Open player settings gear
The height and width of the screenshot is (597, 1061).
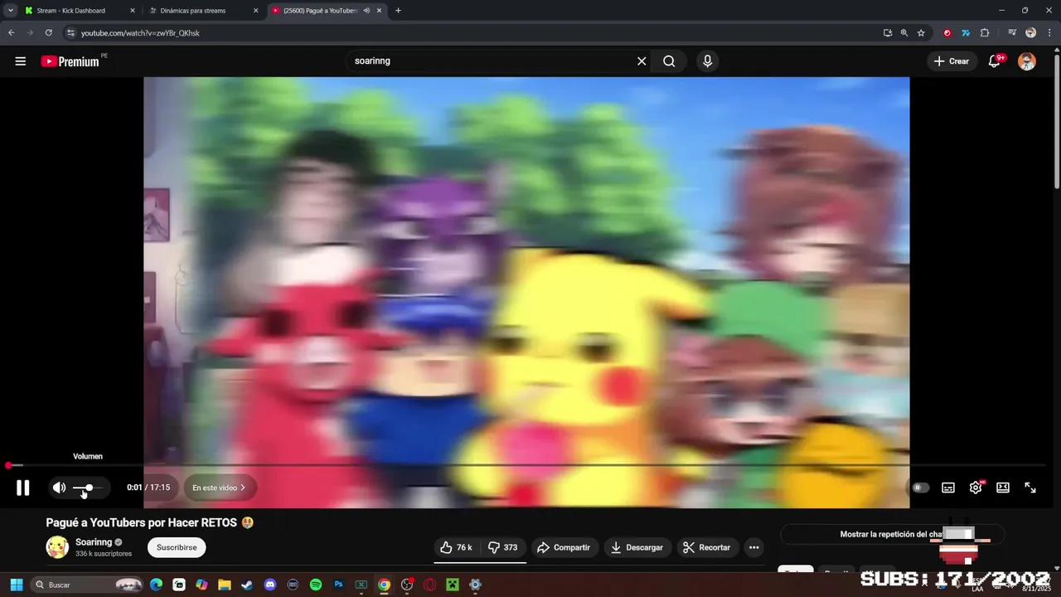[976, 488]
